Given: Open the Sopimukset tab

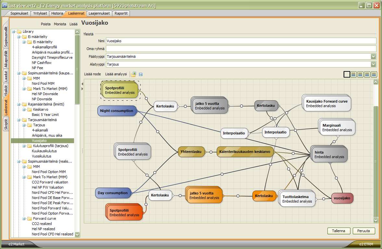Looking at the screenshot, I should (x=19, y=13).
